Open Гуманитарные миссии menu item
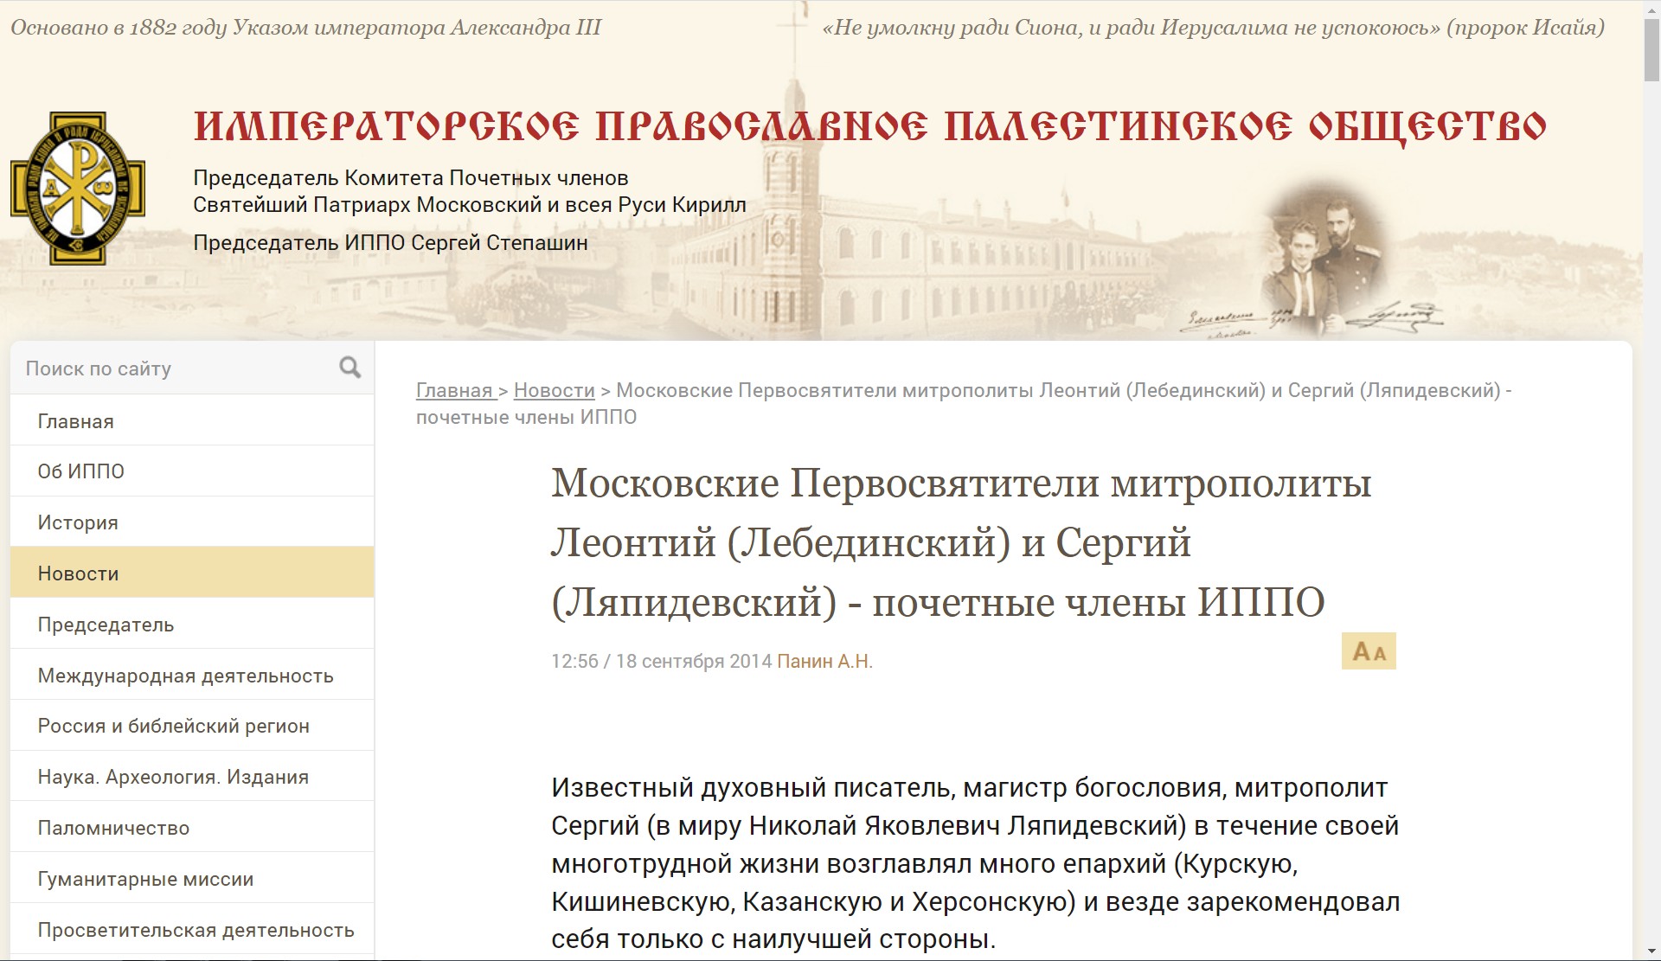Image resolution: width=1661 pixels, height=961 pixels. coord(192,879)
